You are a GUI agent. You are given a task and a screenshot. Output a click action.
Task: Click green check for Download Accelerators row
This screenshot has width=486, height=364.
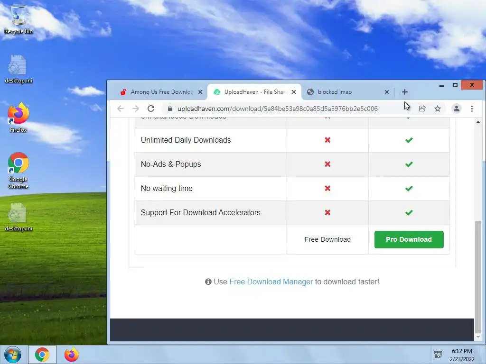tap(409, 213)
